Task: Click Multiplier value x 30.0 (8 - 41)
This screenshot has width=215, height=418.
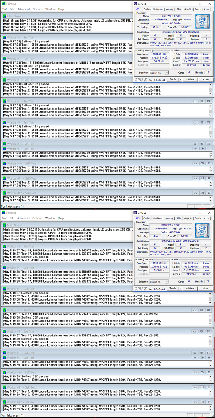Action: click(x=160, y=266)
